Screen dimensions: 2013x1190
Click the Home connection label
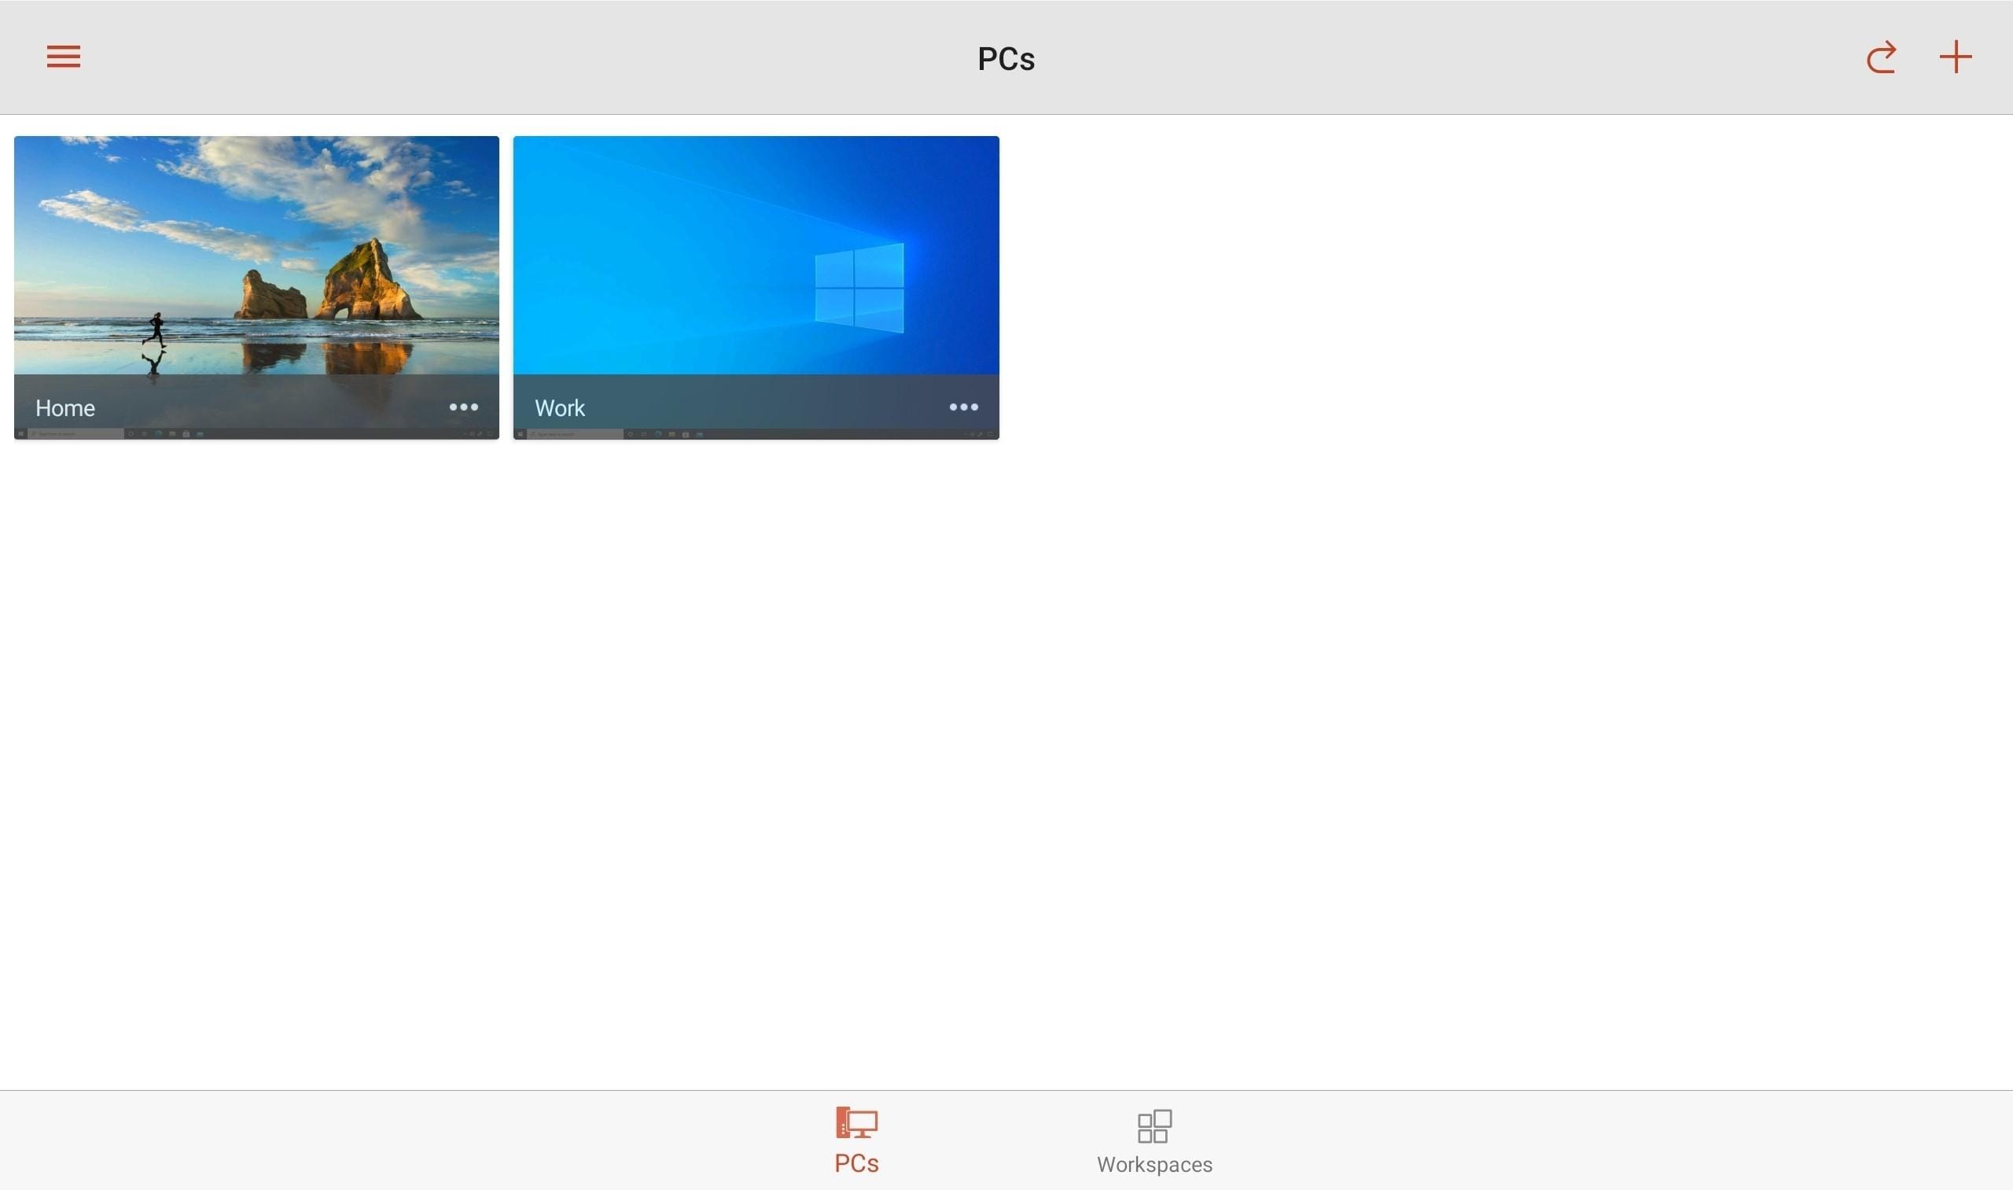click(x=64, y=407)
